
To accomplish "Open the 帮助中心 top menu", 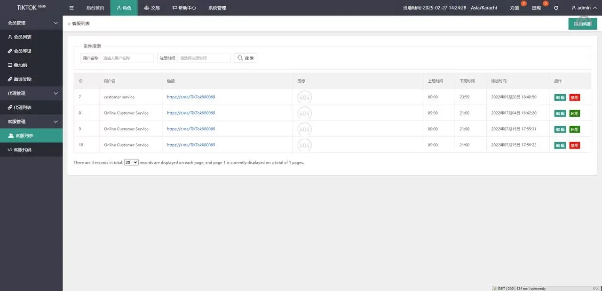I will [x=184, y=8].
